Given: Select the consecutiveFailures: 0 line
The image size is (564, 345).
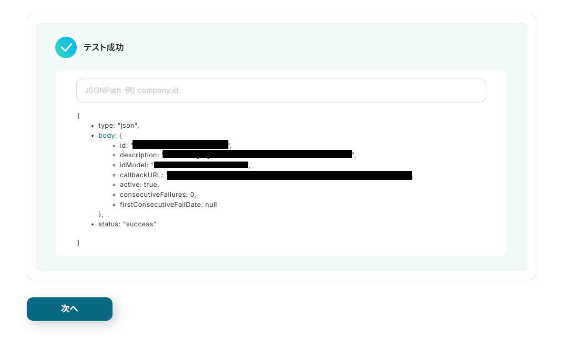Looking at the screenshot, I should pos(158,195).
